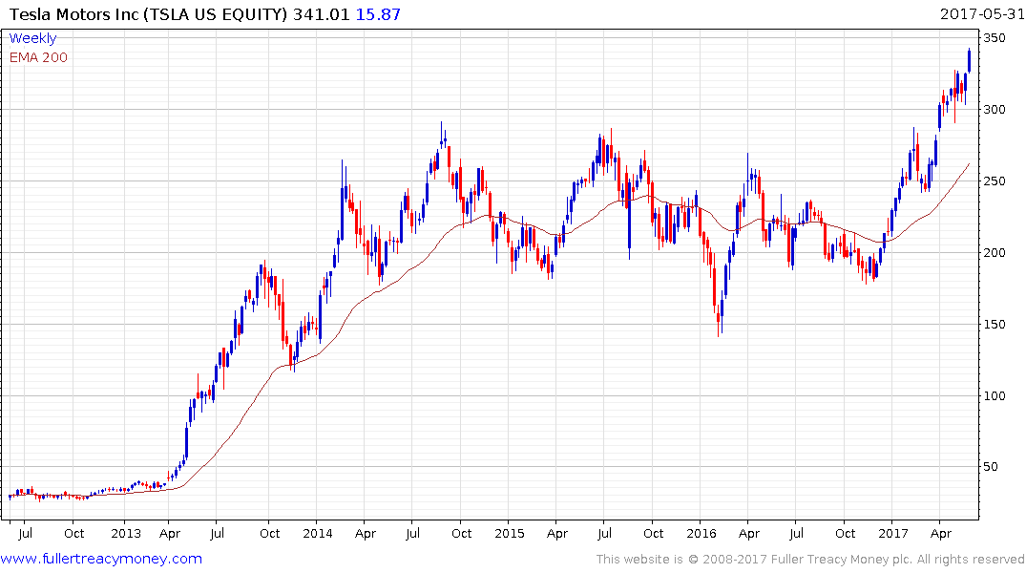Click the 2013 year axis label
Viewport: 1026px width, 573px height.
point(126,534)
